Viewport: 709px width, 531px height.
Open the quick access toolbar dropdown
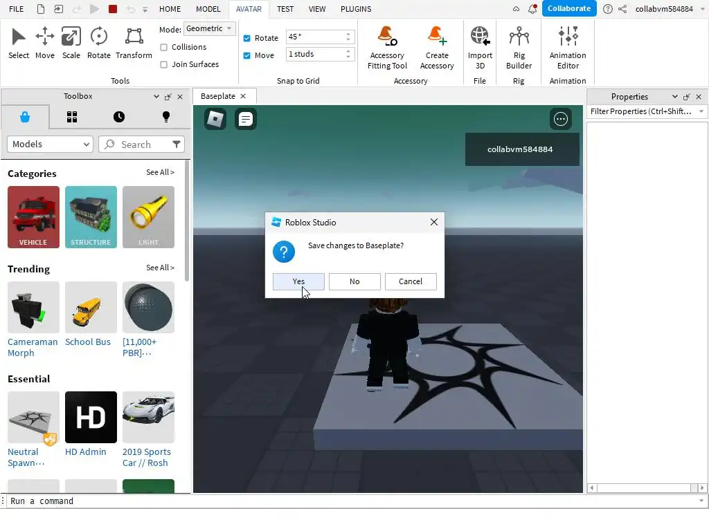tap(145, 9)
